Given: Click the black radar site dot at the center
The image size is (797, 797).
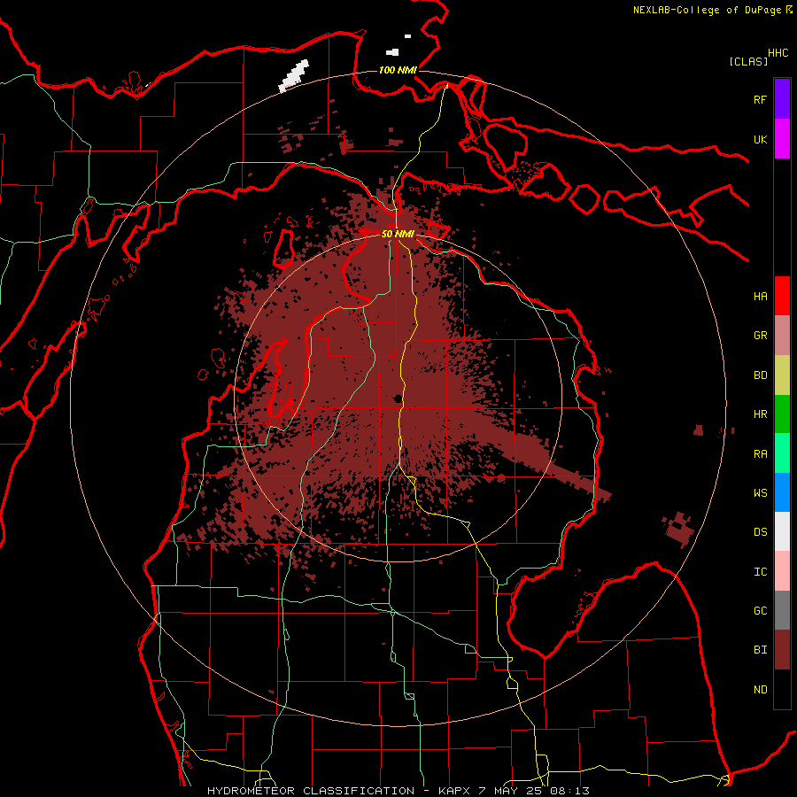Looking at the screenshot, I should point(398,398).
